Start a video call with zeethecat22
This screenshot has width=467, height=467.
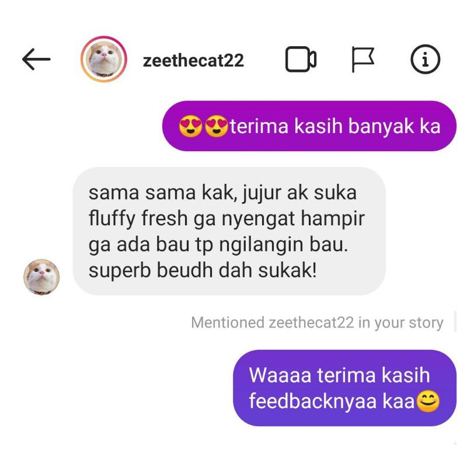click(301, 60)
